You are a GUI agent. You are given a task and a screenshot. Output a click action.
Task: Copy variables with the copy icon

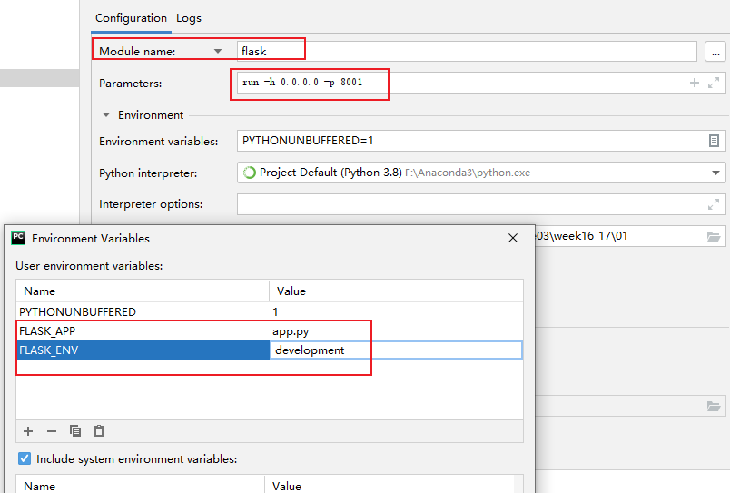coord(75,431)
